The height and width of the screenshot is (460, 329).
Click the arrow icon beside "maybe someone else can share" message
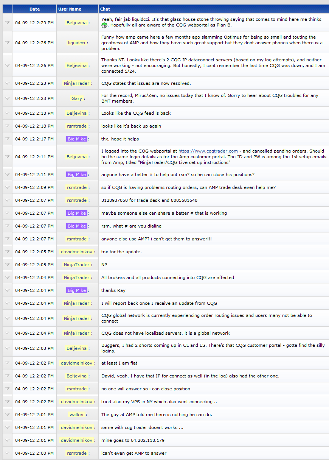[x=7, y=213]
